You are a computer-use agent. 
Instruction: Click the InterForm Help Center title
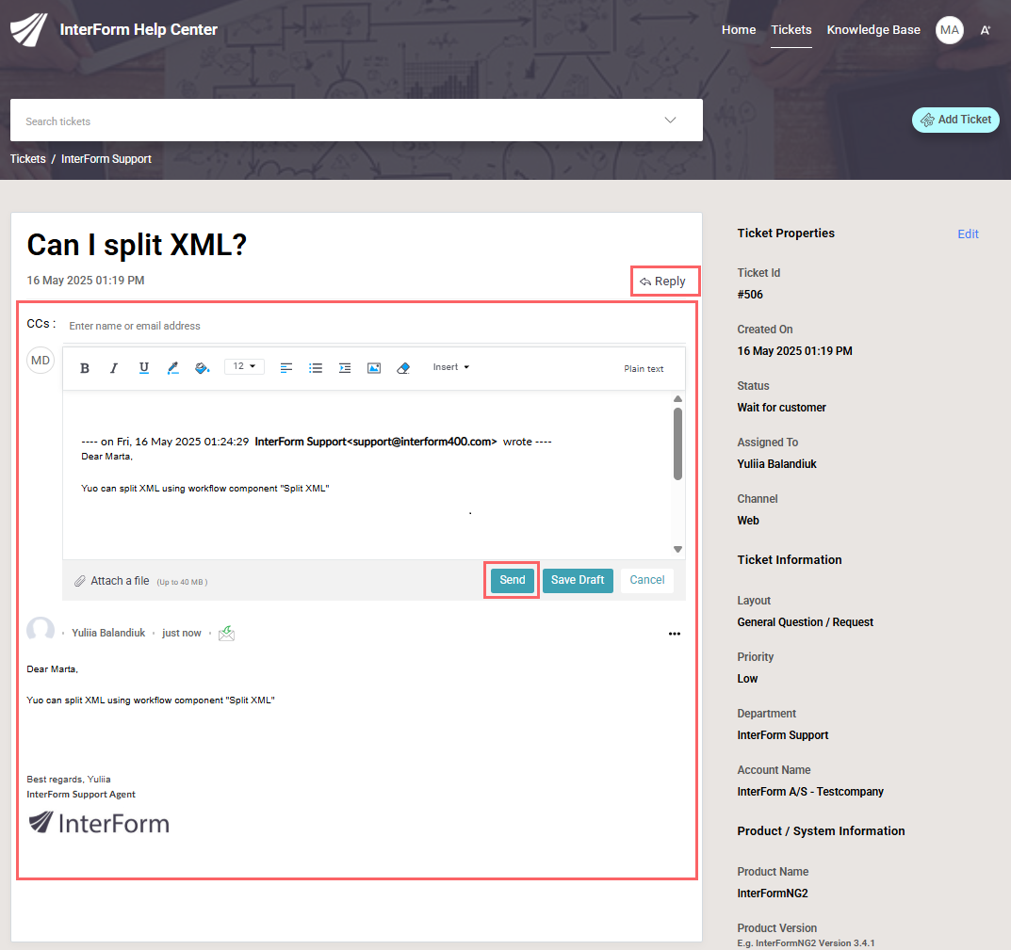(x=139, y=29)
